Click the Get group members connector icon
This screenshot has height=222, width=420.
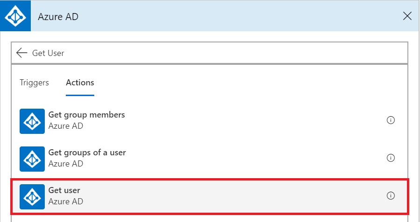point(32,121)
